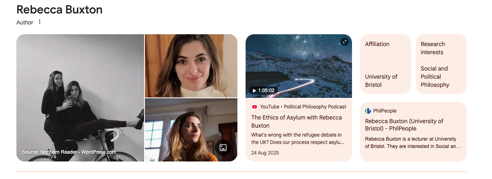The image size is (492, 179).
Task: Click the PhilPeople logo icon
Action: click(x=368, y=111)
